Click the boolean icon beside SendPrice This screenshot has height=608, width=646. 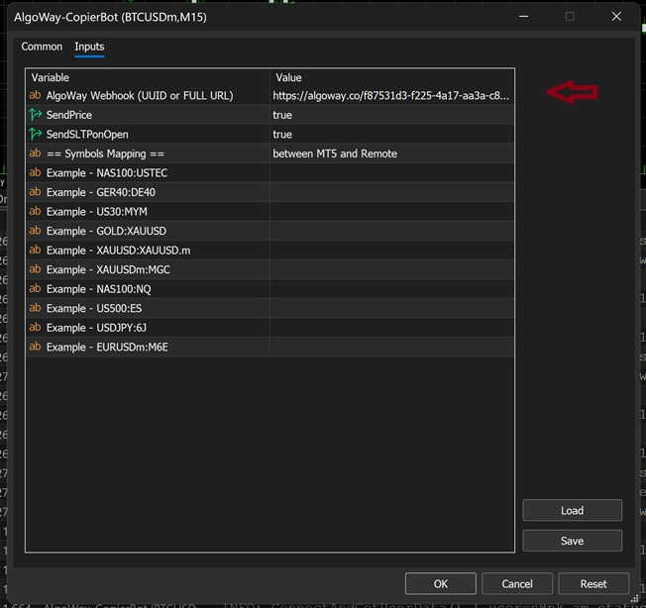[x=36, y=115]
